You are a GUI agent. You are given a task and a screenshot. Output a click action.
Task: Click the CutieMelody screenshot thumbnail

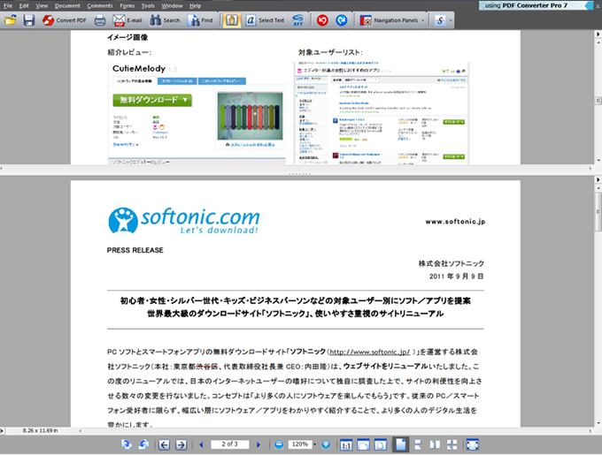click(251, 116)
